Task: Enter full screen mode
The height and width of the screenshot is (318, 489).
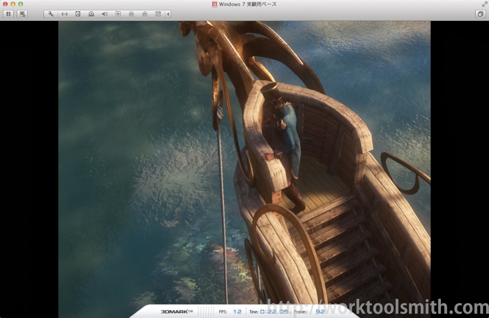Action: coord(484,4)
